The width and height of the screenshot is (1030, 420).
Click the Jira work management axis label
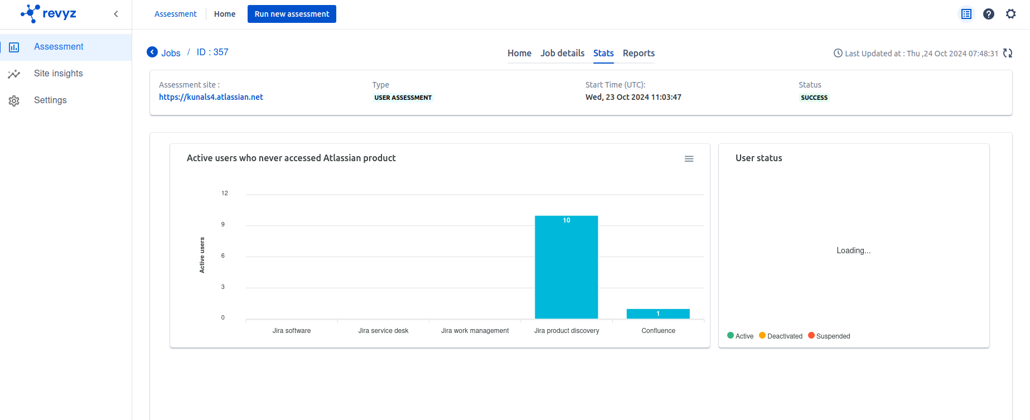click(x=475, y=331)
